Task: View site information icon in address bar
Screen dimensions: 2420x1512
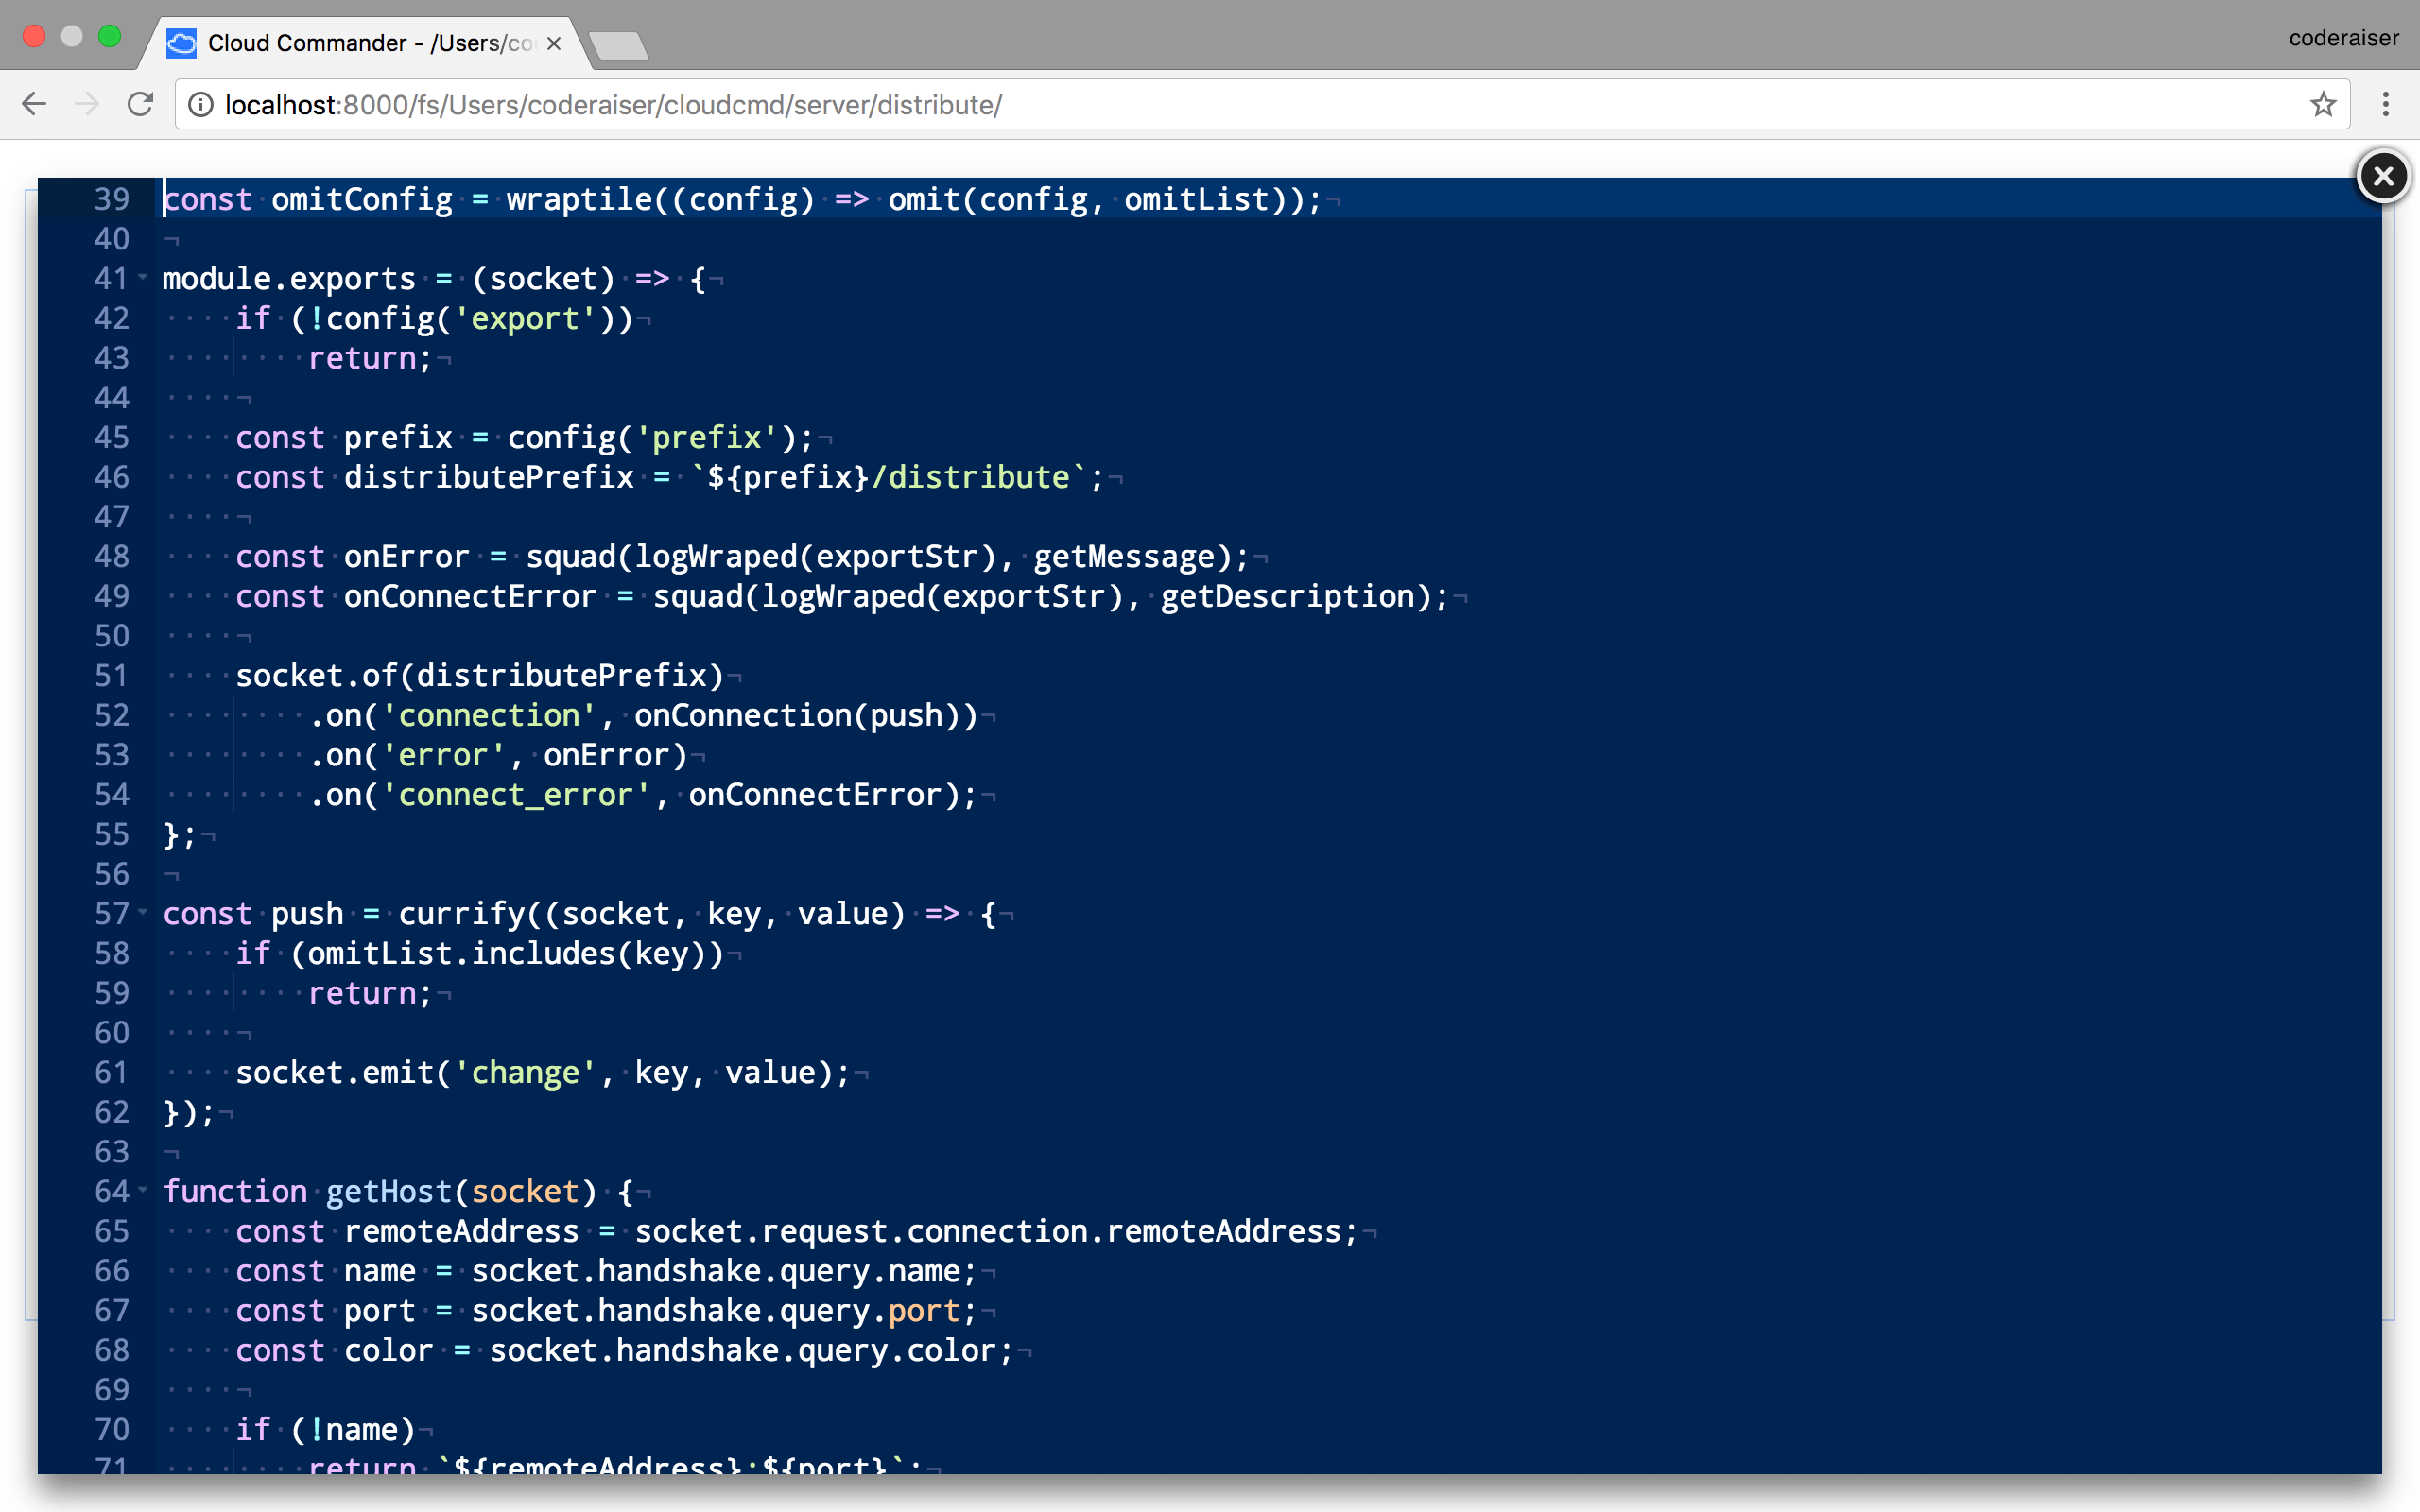Action: [x=201, y=104]
